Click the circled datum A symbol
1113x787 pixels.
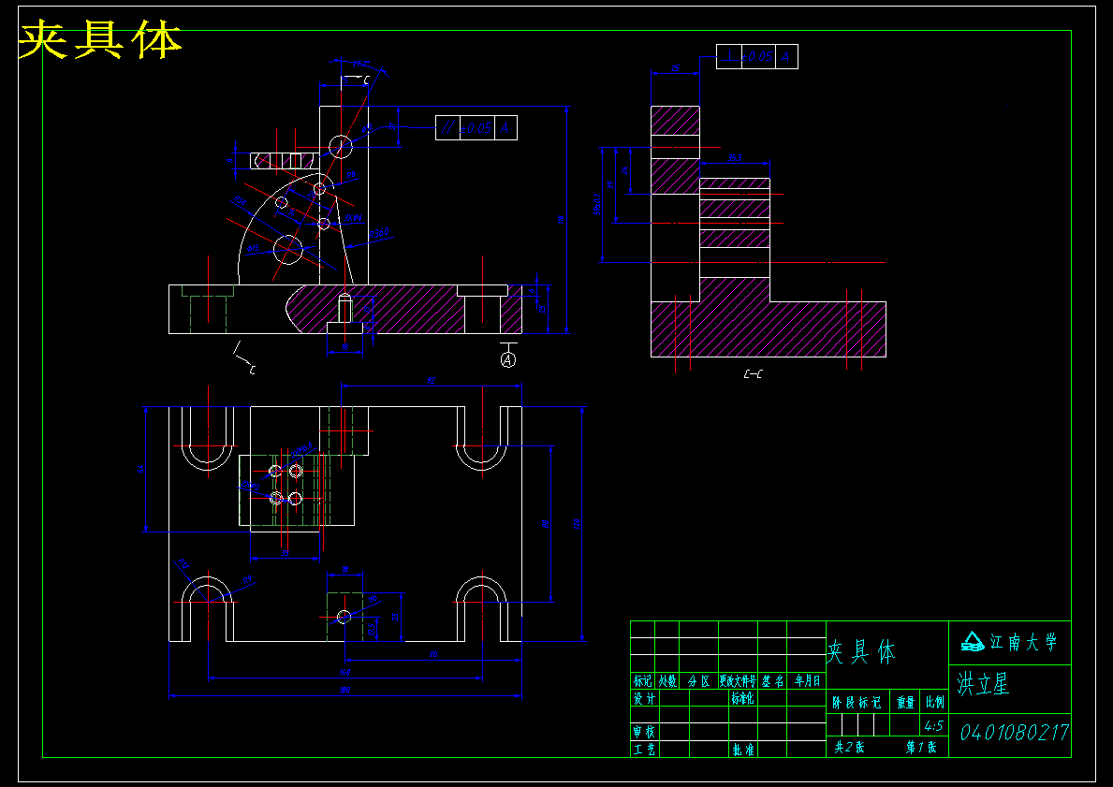pos(507,359)
